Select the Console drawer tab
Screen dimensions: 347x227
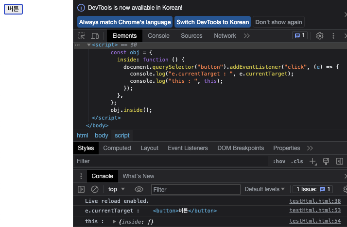[102, 176]
